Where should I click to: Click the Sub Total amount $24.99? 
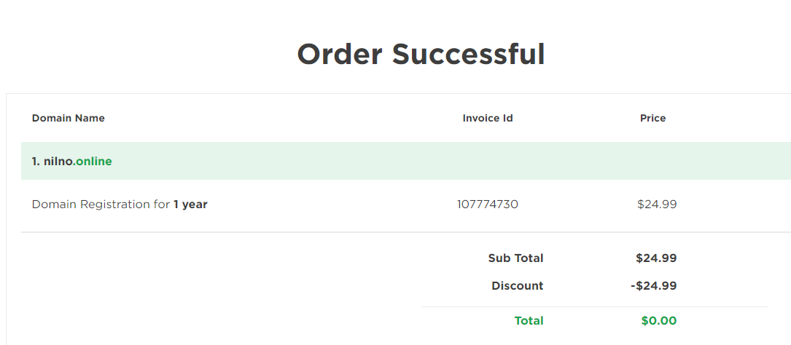[656, 258]
